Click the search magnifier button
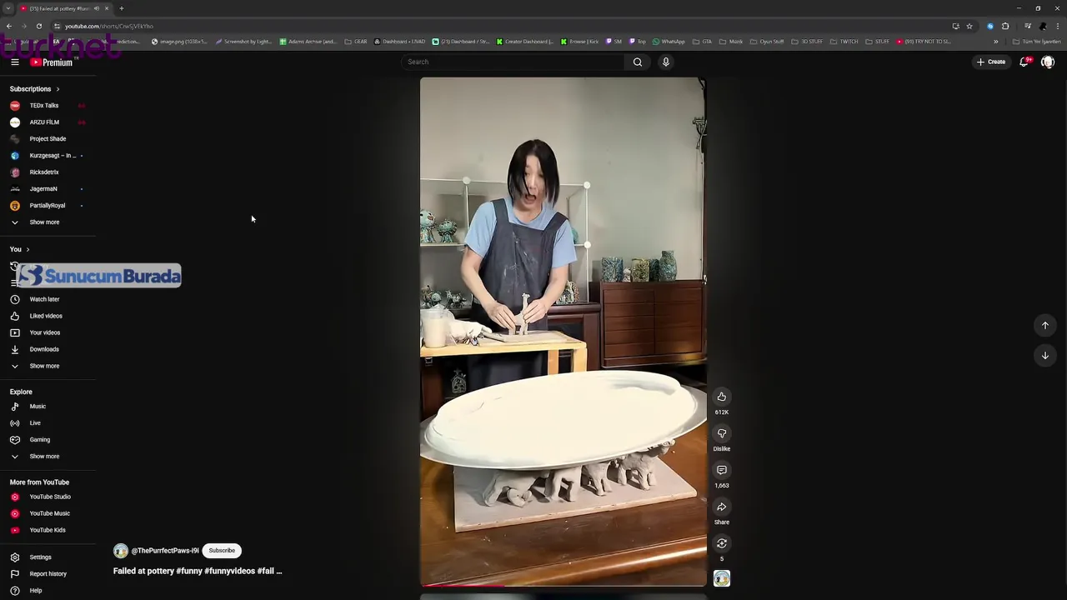The width and height of the screenshot is (1067, 600). pyautogui.click(x=638, y=62)
